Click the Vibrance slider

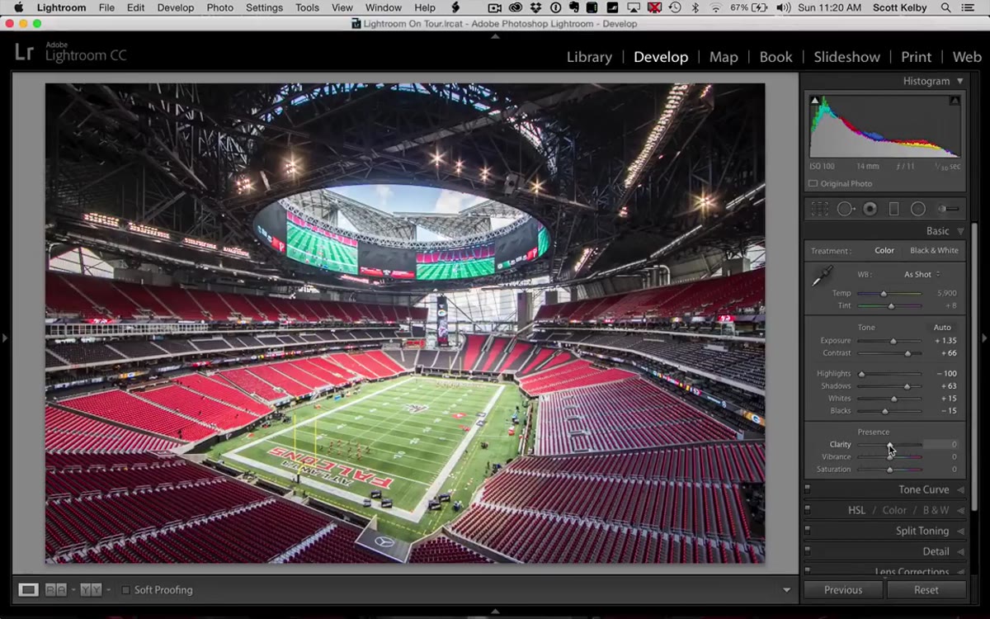coord(889,456)
